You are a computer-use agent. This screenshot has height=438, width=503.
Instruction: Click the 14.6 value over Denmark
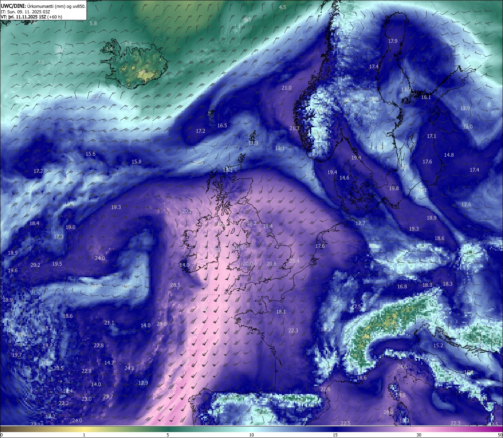(x=344, y=178)
